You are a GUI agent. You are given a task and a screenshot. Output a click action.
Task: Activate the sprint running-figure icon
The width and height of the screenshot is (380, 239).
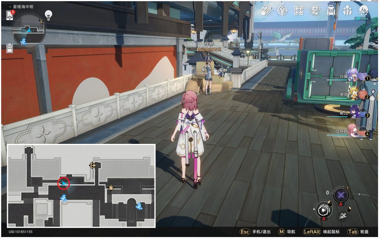click(342, 216)
